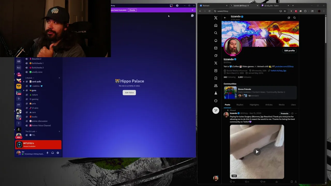Screen dimensions: 331x186
Task: Click Join Voice in Hippo Palace
Action: (129, 92)
